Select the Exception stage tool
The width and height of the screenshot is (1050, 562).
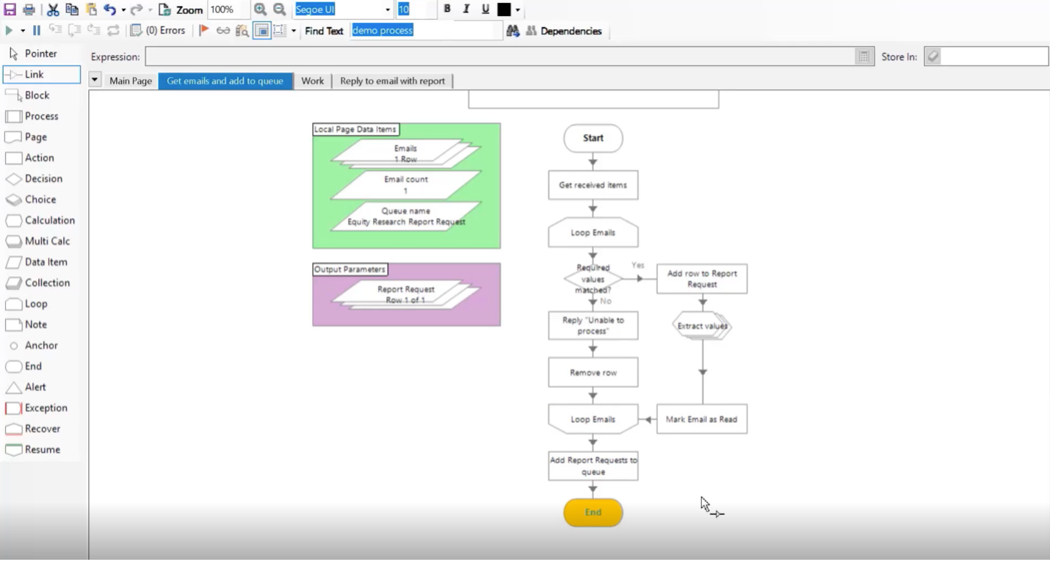coord(42,408)
